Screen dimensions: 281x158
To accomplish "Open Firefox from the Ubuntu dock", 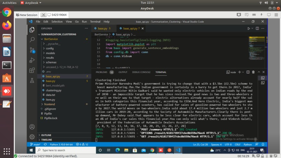I will click(7, 25).
